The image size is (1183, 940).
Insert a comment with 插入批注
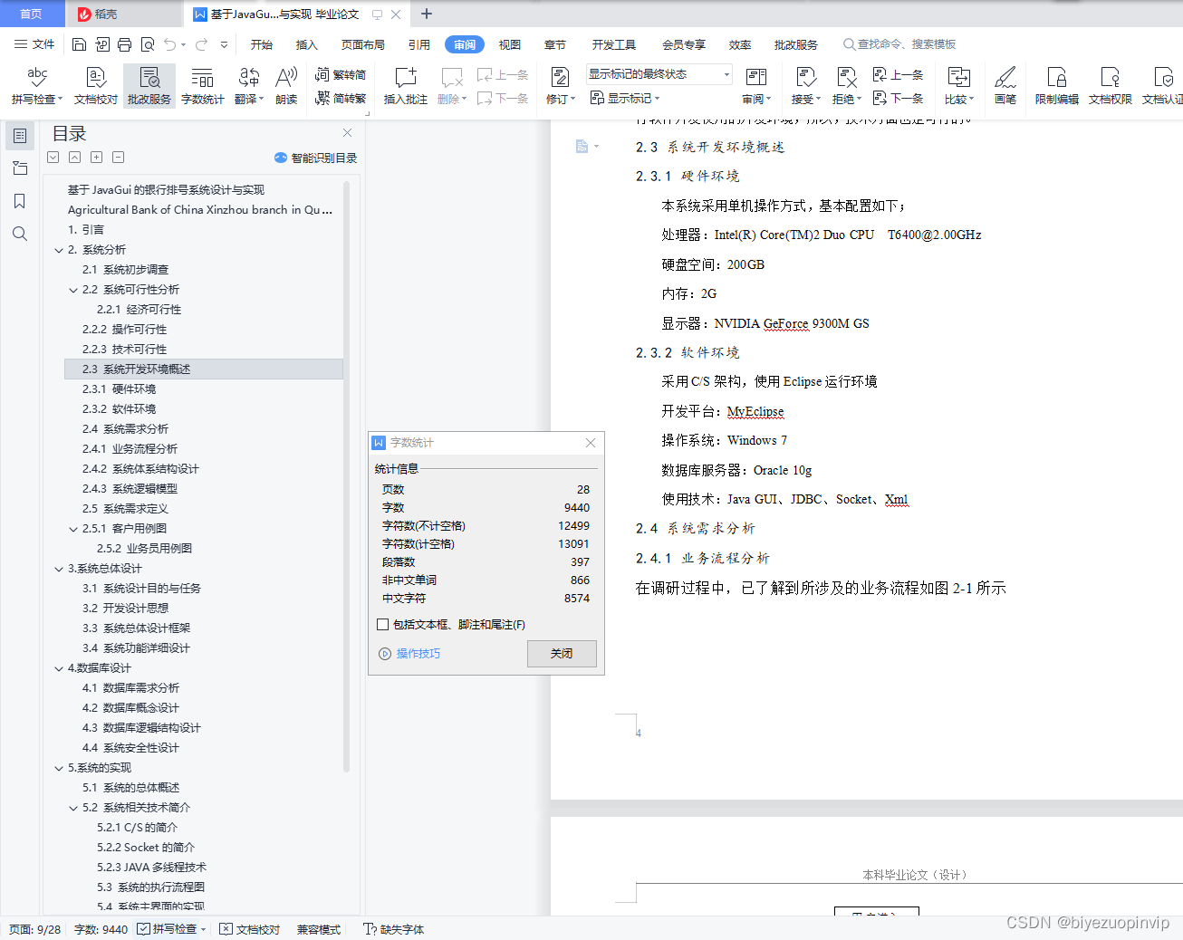(x=405, y=86)
